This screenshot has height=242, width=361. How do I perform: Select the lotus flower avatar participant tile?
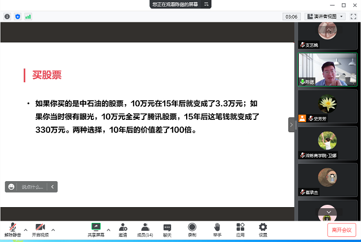click(x=327, y=106)
